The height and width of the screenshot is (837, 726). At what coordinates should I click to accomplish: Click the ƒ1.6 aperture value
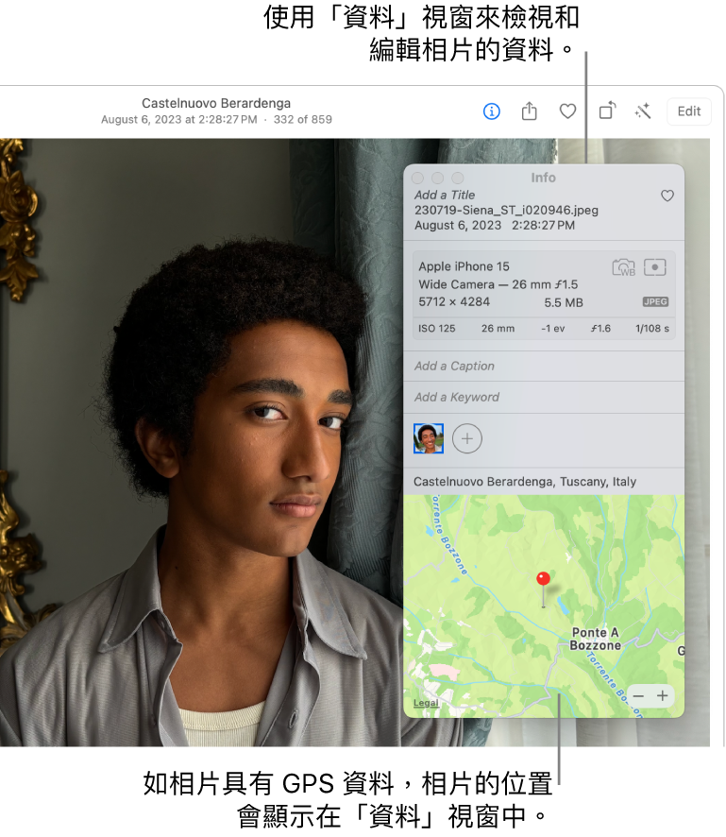600,329
